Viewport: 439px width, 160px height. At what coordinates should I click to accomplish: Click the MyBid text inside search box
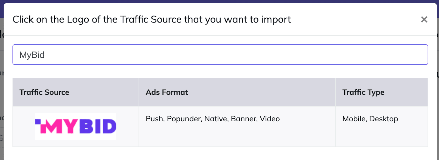pyautogui.click(x=32, y=55)
